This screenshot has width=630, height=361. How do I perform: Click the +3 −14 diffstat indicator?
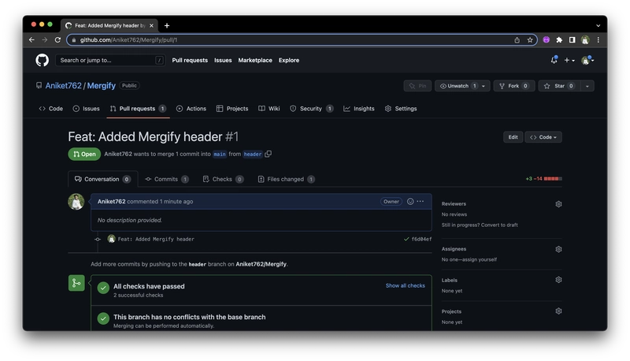(543, 178)
